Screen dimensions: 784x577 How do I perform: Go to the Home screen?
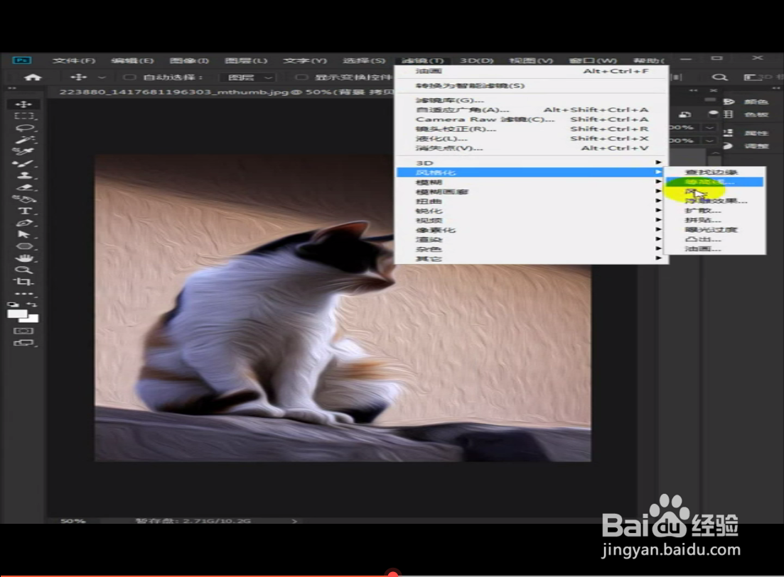(x=33, y=77)
